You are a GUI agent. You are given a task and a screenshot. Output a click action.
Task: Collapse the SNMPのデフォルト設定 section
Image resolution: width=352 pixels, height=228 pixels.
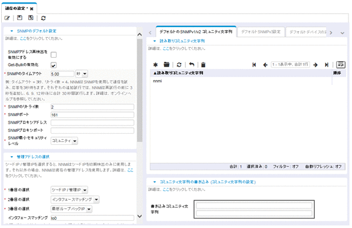[x=12, y=31]
